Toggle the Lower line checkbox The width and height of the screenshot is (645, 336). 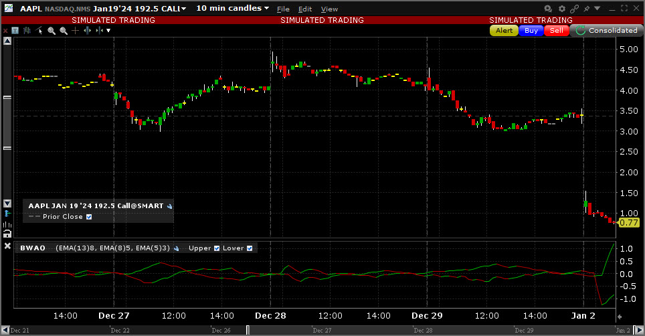[x=250, y=248]
